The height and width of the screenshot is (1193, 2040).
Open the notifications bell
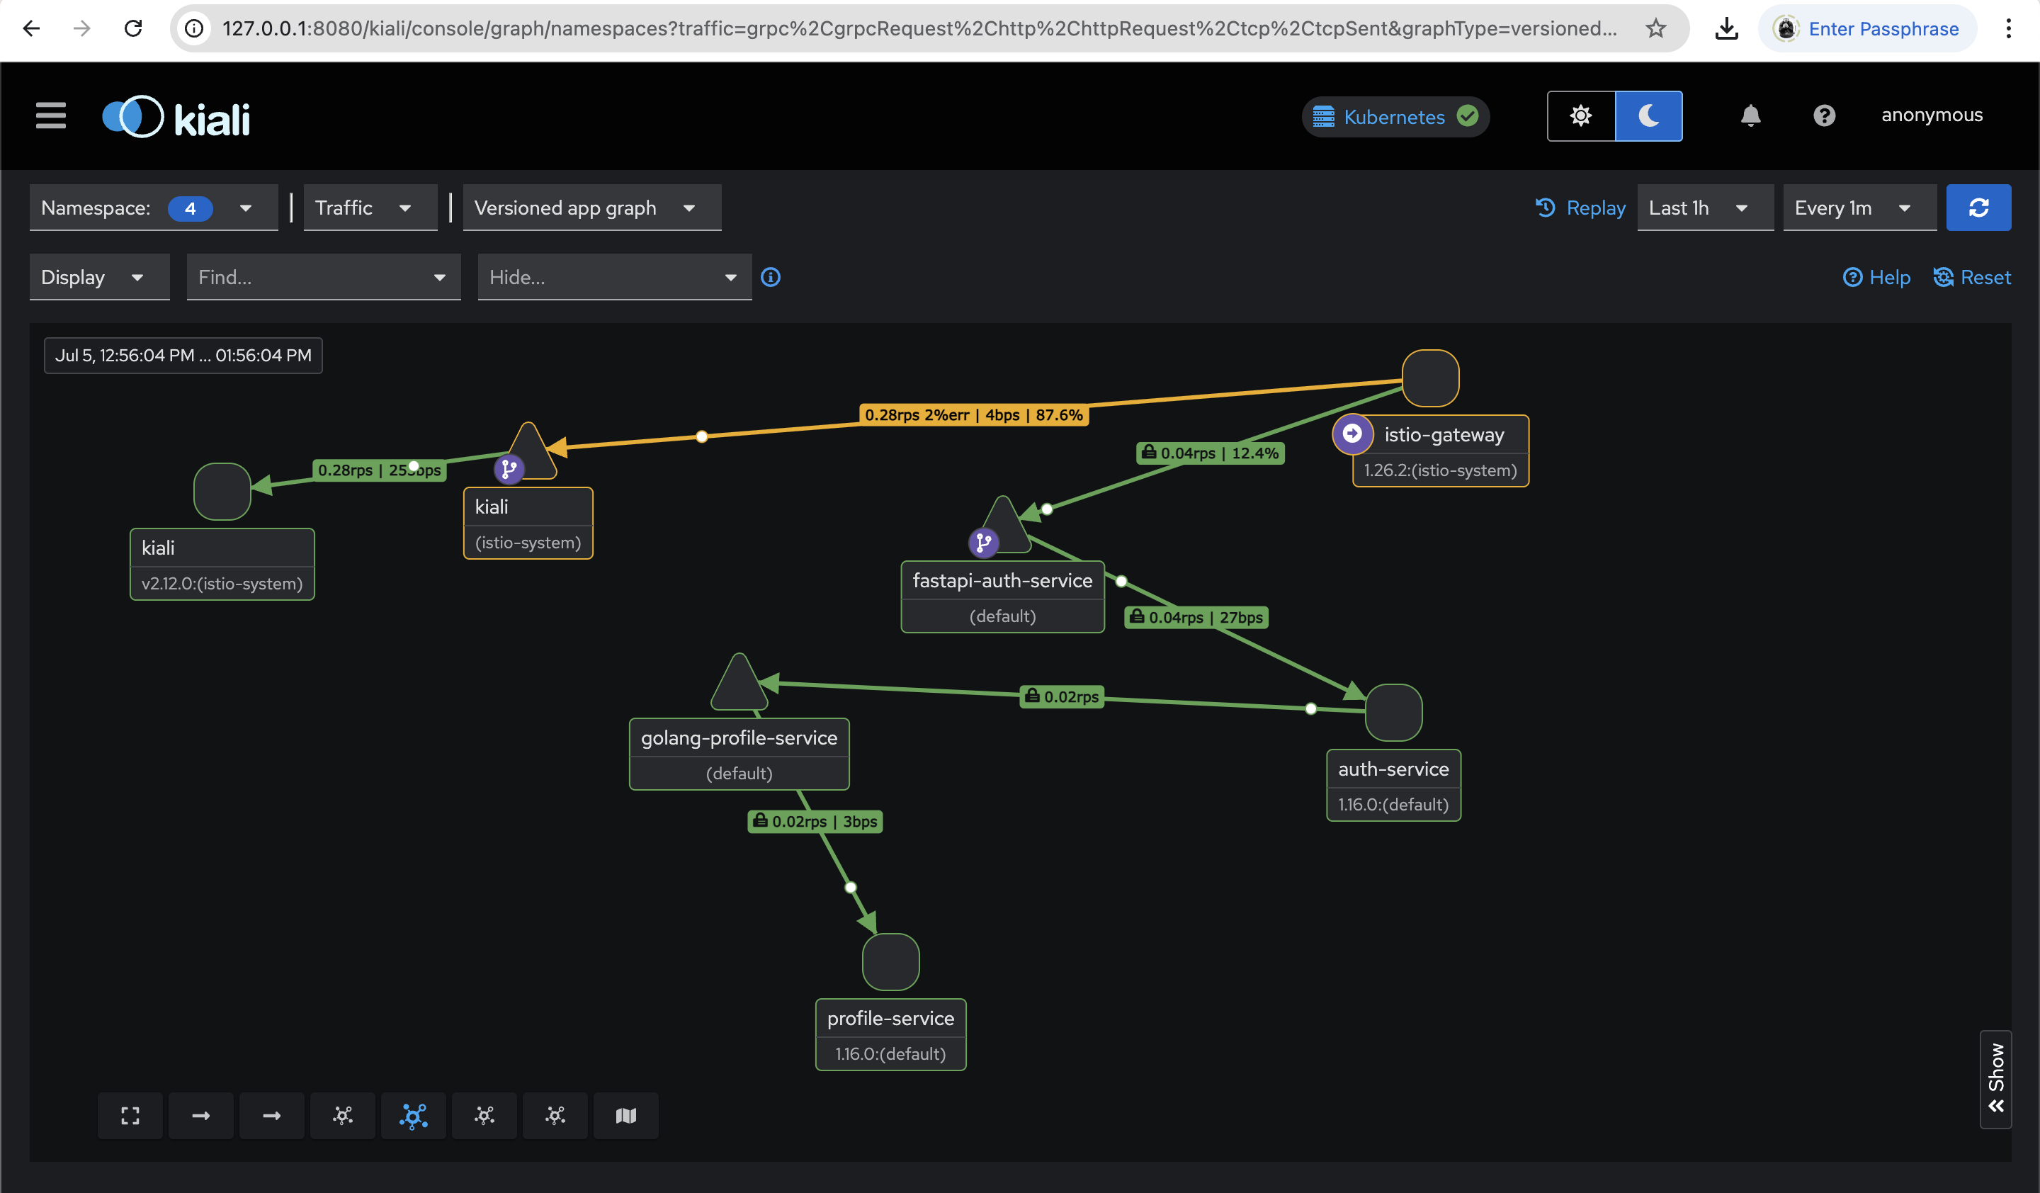point(1750,115)
